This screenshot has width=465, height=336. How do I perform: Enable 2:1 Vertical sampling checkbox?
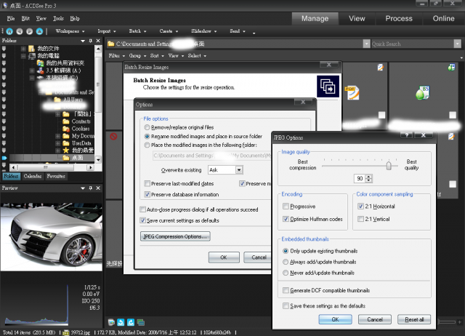(360, 219)
